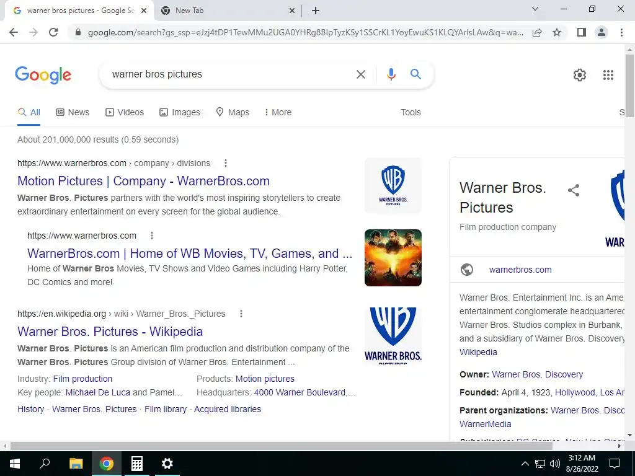
Task: Open Wikipedia link in knowledge panel description
Action: coord(478,352)
